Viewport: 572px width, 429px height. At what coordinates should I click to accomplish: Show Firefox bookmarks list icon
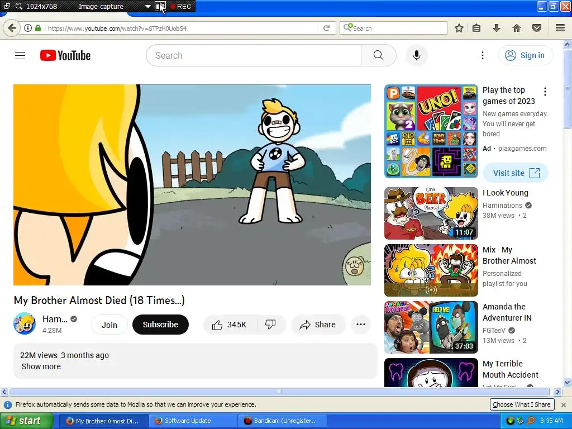click(x=476, y=28)
